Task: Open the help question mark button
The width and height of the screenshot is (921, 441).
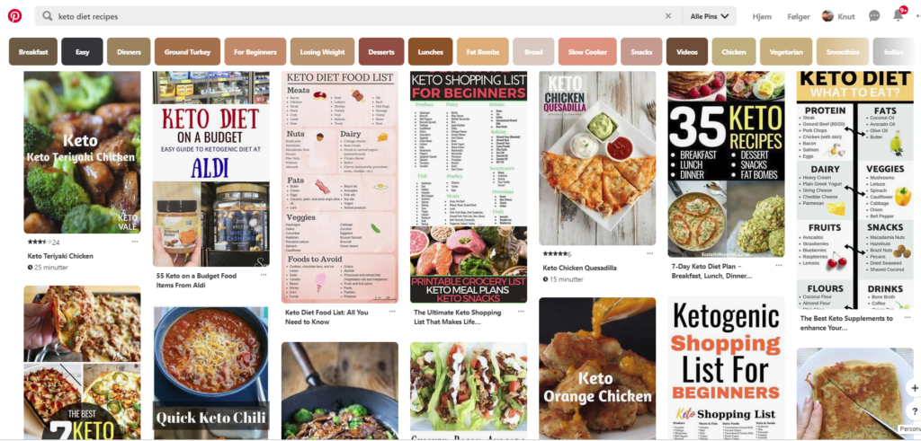Action: [914, 411]
